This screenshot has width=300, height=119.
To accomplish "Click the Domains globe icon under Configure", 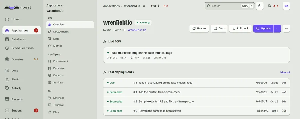I will point(49,75).
